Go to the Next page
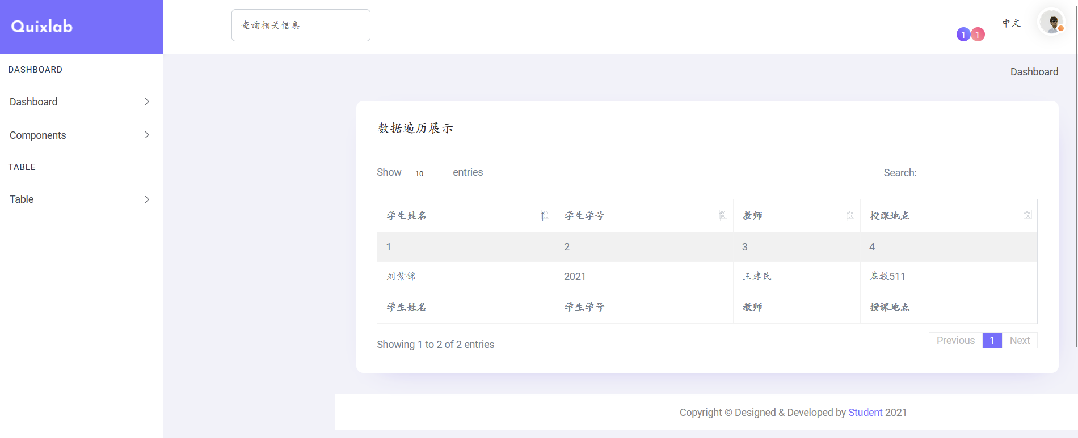This screenshot has width=1078, height=438. coord(1020,341)
